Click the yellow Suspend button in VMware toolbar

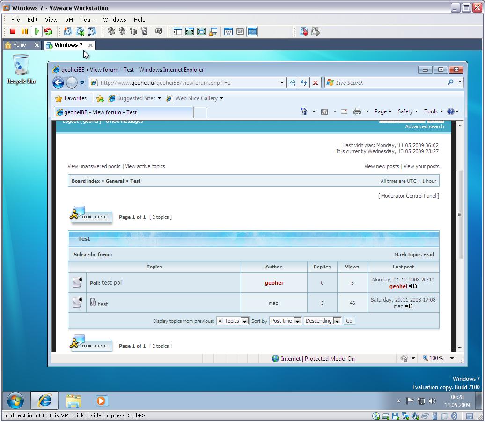(24, 31)
